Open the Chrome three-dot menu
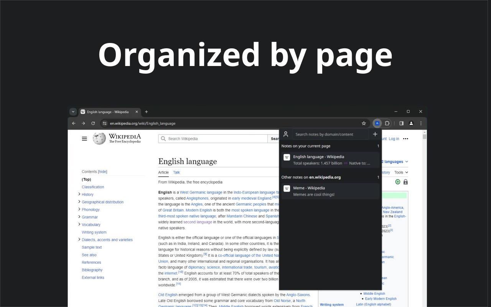Screen dimensions: 491x307 pos(421,123)
